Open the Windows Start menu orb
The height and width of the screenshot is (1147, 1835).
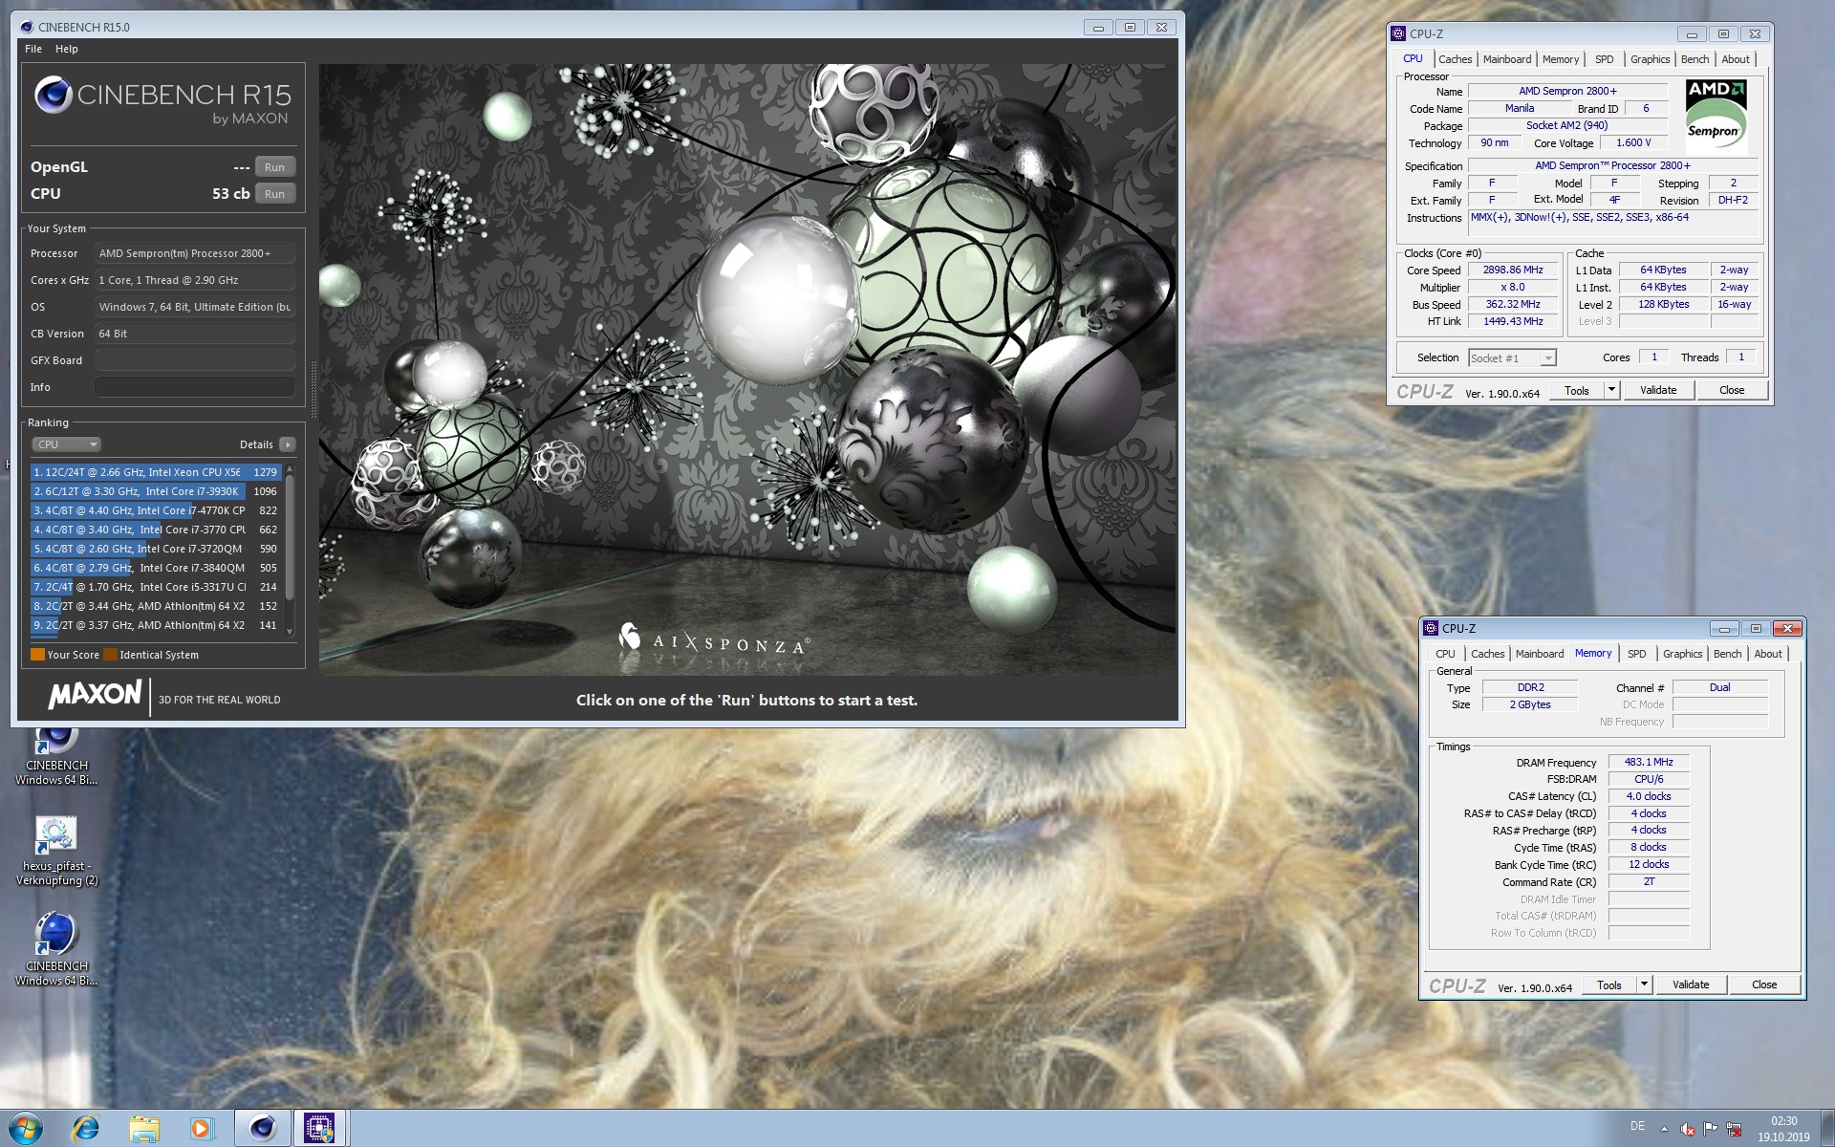point(26,1128)
